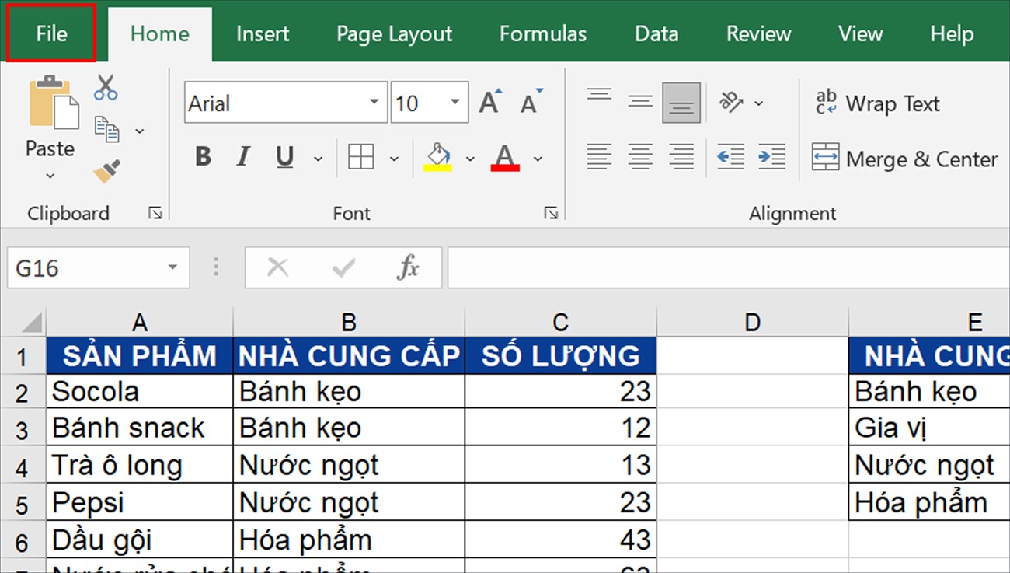
Task: Click the Paste clipboard icon
Action: (x=54, y=103)
